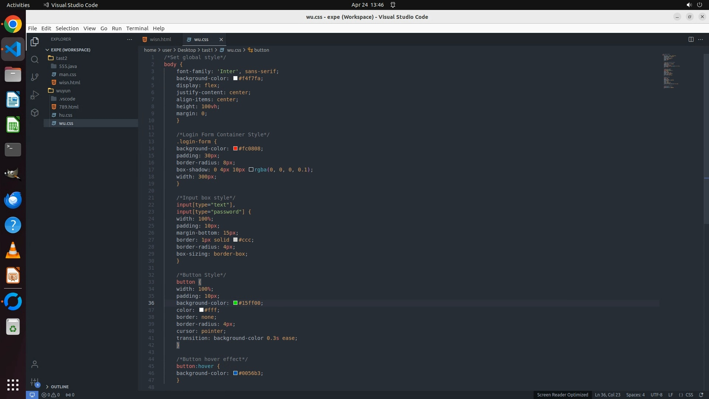
Task: Toggle Screen Reader Optimized status item
Action: 562,395
